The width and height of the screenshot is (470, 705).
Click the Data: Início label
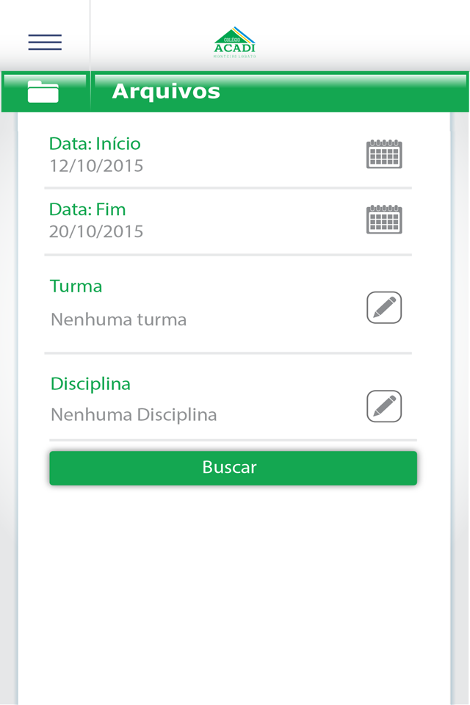[x=95, y=144]
